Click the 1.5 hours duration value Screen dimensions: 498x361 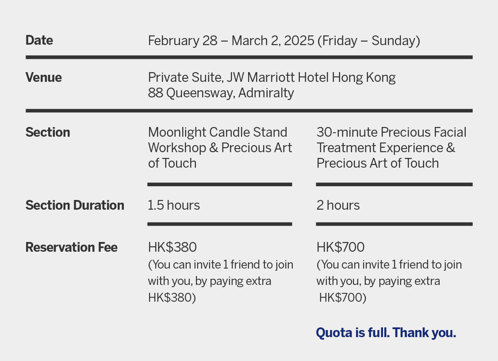point(174,206)
